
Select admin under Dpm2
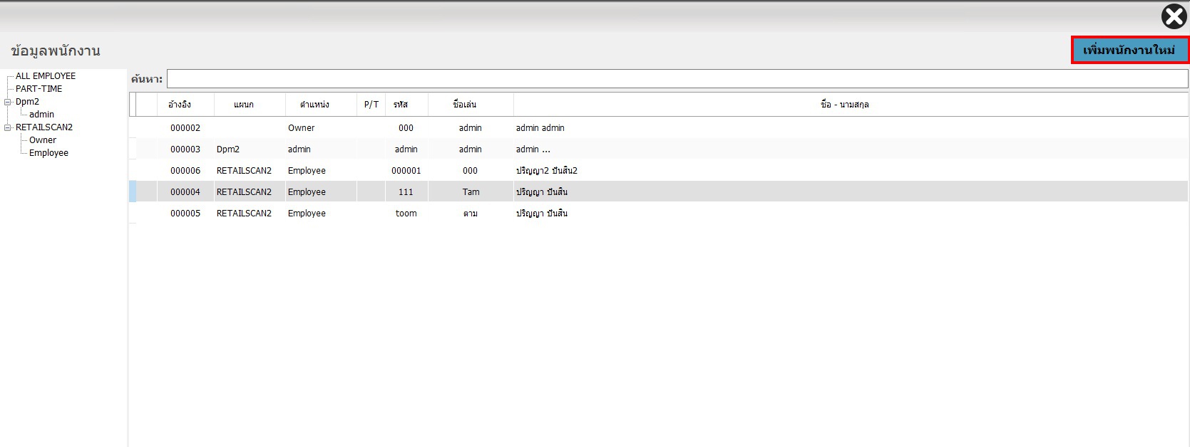point(41,115)
